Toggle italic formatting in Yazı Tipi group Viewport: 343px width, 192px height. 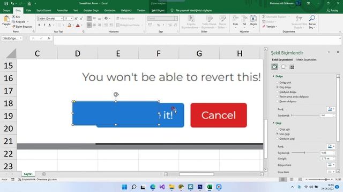[44, 25]
